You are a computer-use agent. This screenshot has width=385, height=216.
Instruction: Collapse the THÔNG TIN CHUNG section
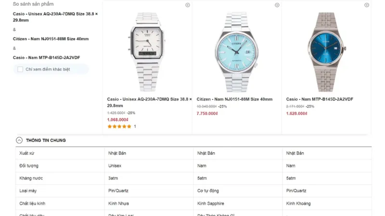[x=19, y=140]
